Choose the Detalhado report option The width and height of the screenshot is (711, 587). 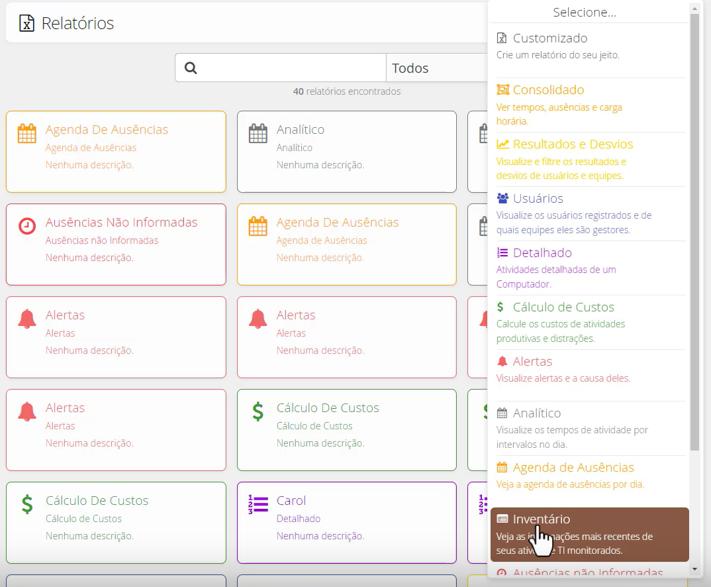[x=588, y=268]
